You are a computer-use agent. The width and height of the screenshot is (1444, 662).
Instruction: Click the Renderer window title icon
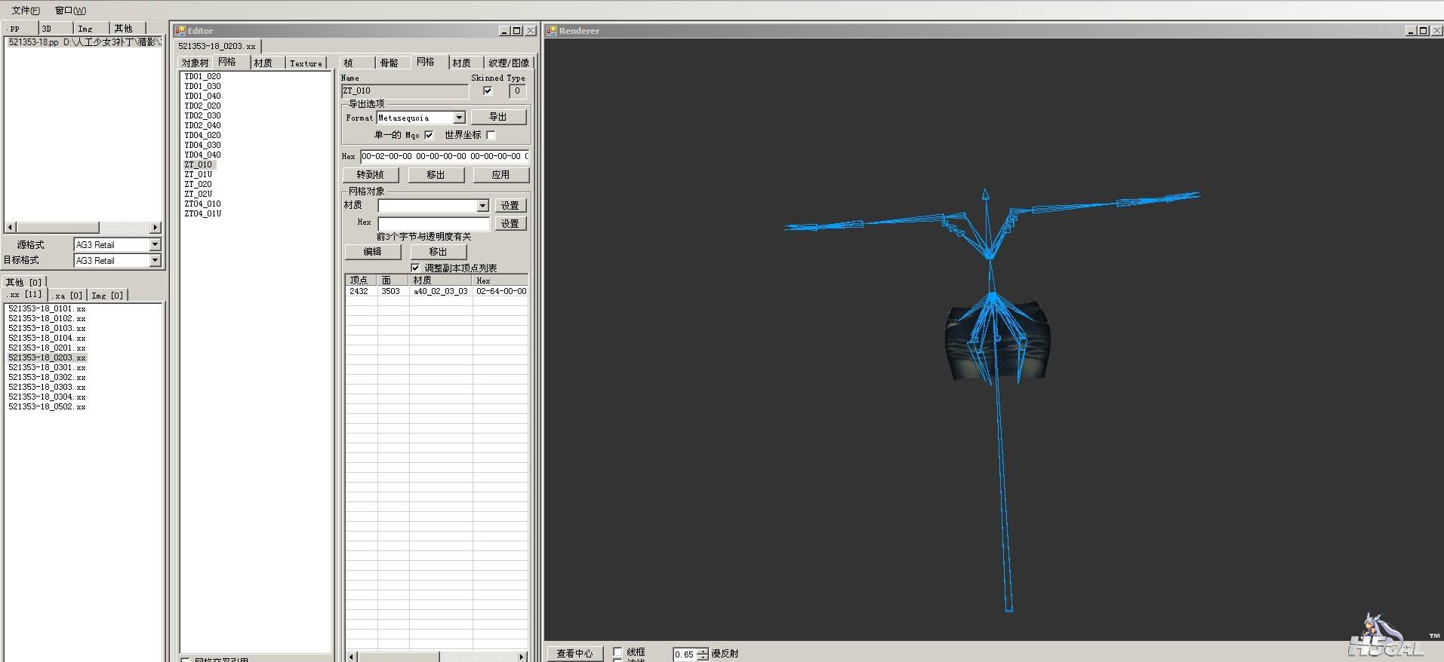pos(552,31)
